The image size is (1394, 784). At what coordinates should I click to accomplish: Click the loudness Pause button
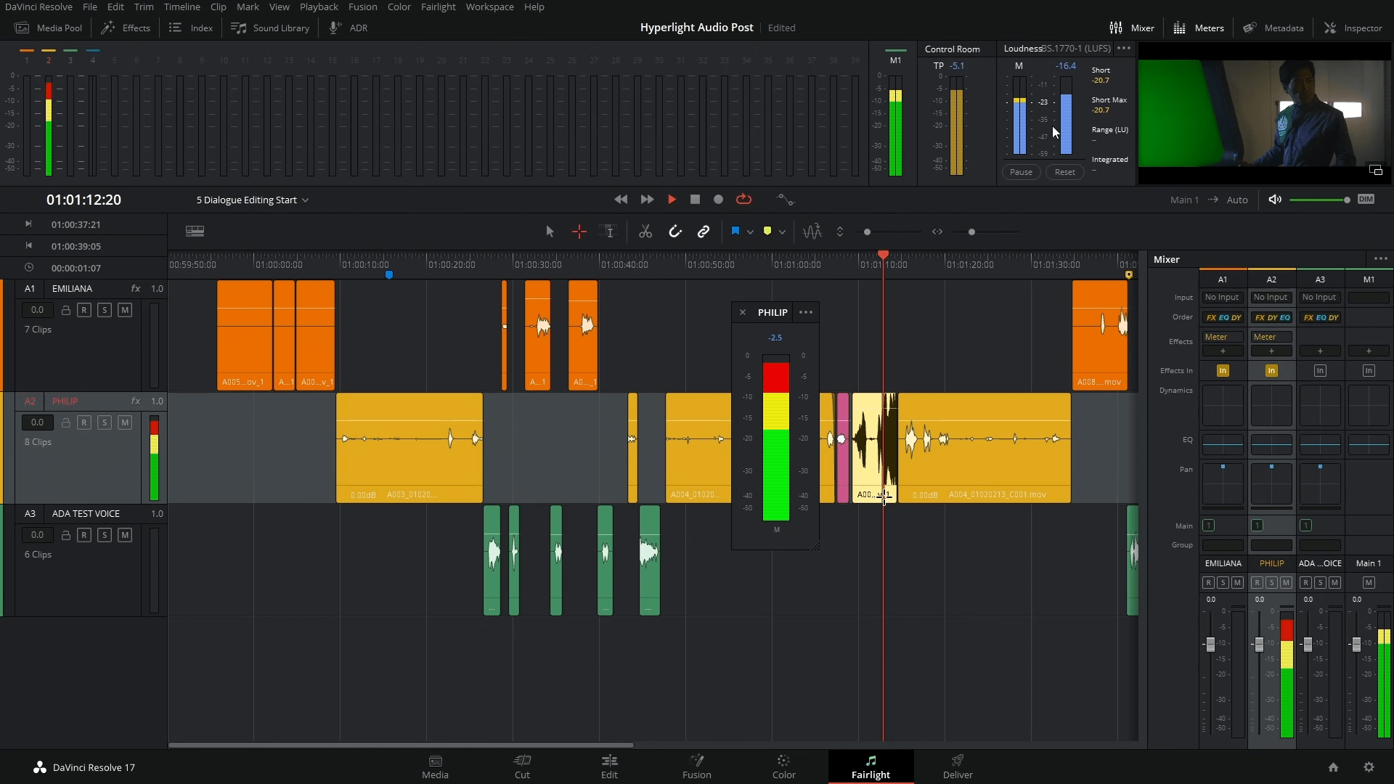[x=1020, y=172]
